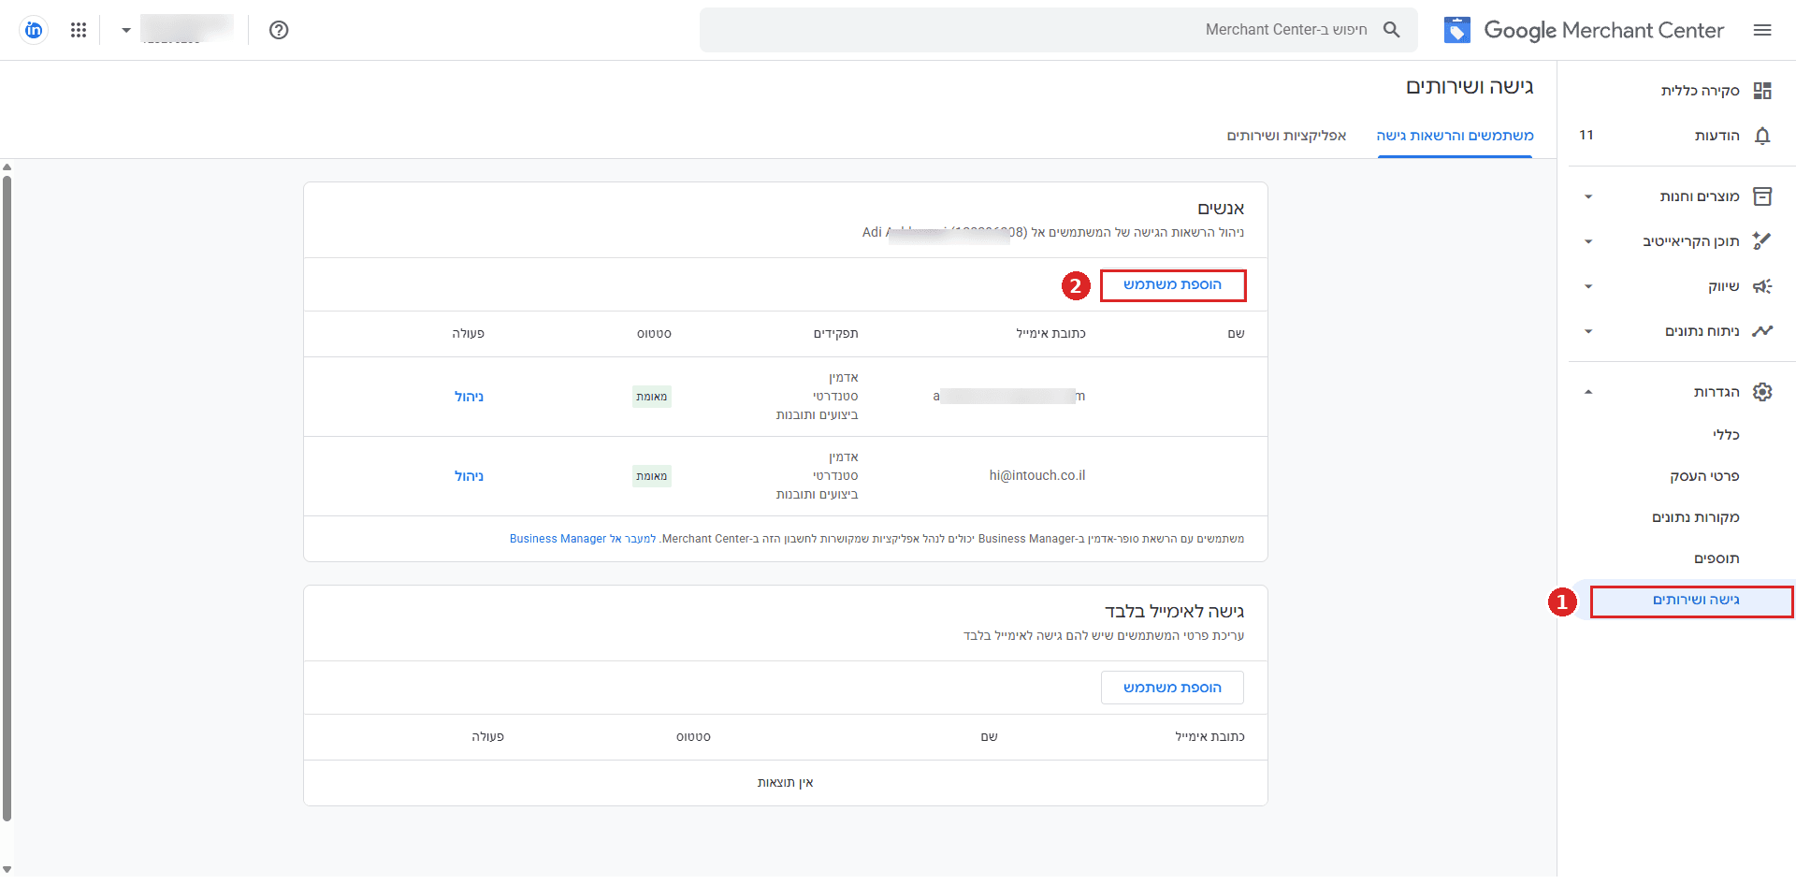This screenshot has width=1796, height=884.
Task: Click the hi@intouch.co.il email address
Action: (1037, 476)
